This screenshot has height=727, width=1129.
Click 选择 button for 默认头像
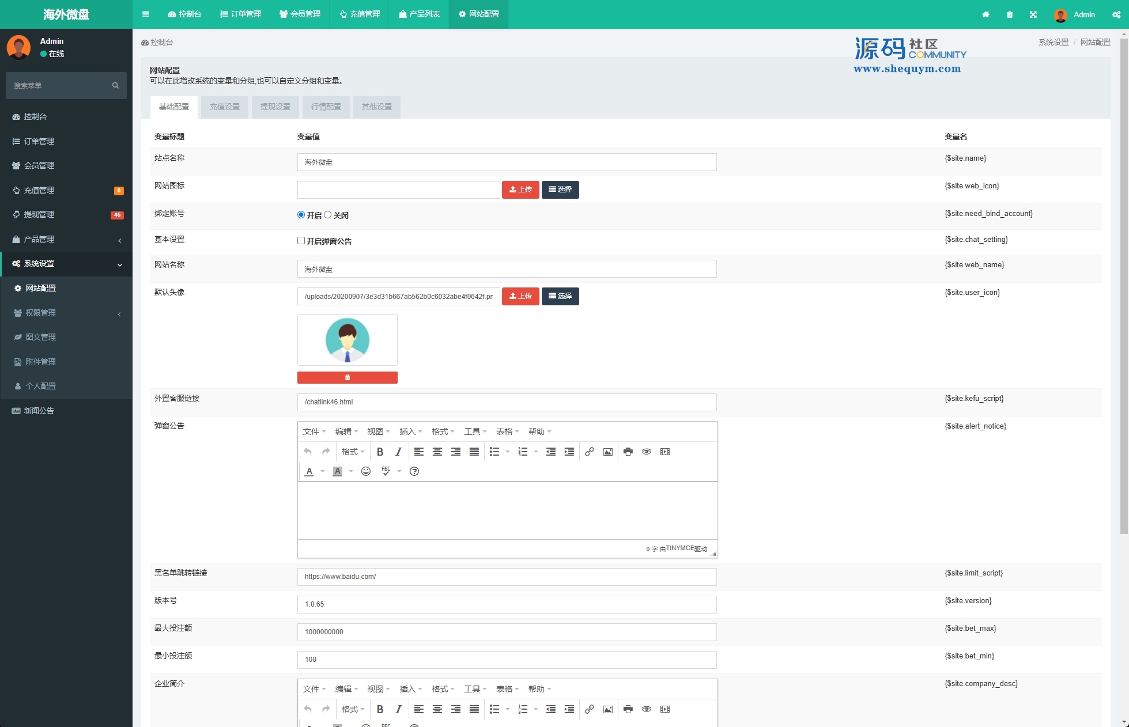point(560,296)
